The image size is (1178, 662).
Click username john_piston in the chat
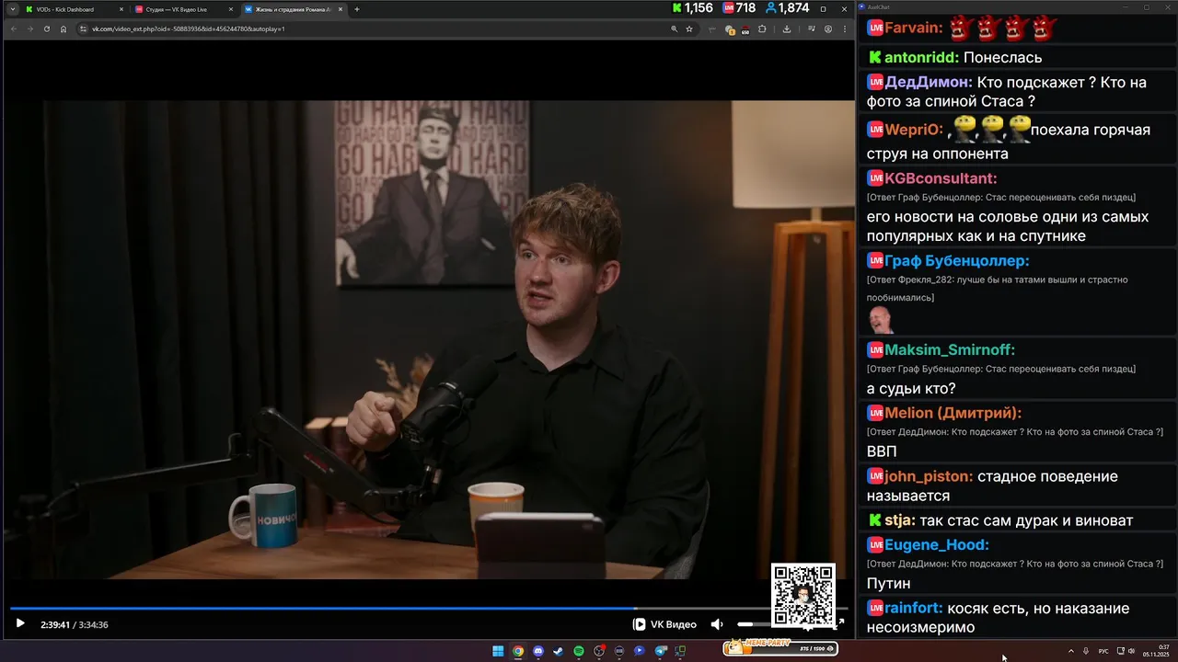(929, 476)
